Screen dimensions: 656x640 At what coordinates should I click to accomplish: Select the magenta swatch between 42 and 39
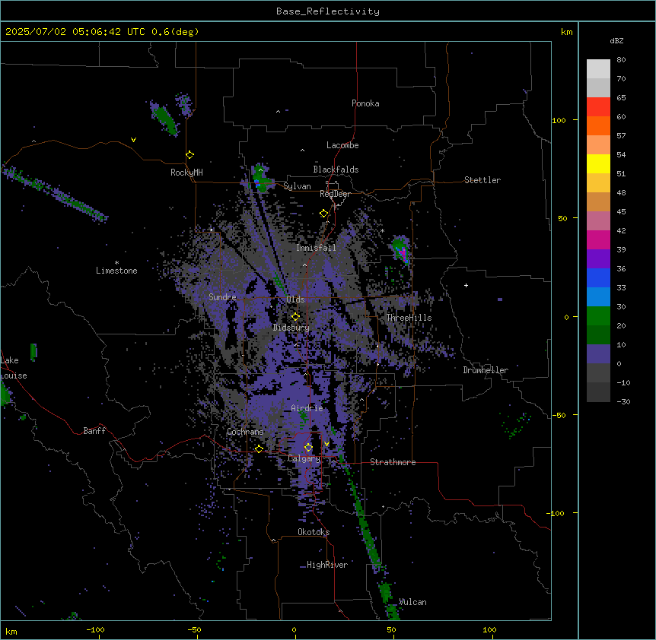click(598, 239)
